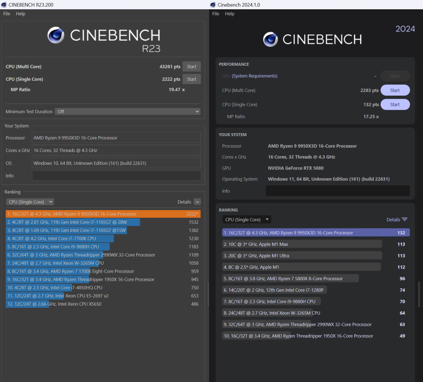Open the GPU System Requirements link
Viewport: 423px width, 382px height.
254,76
